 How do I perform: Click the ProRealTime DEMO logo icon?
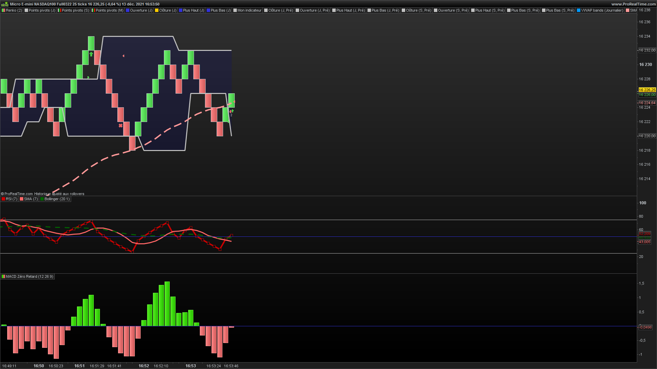pyautogui.click(x=4, y=4)
